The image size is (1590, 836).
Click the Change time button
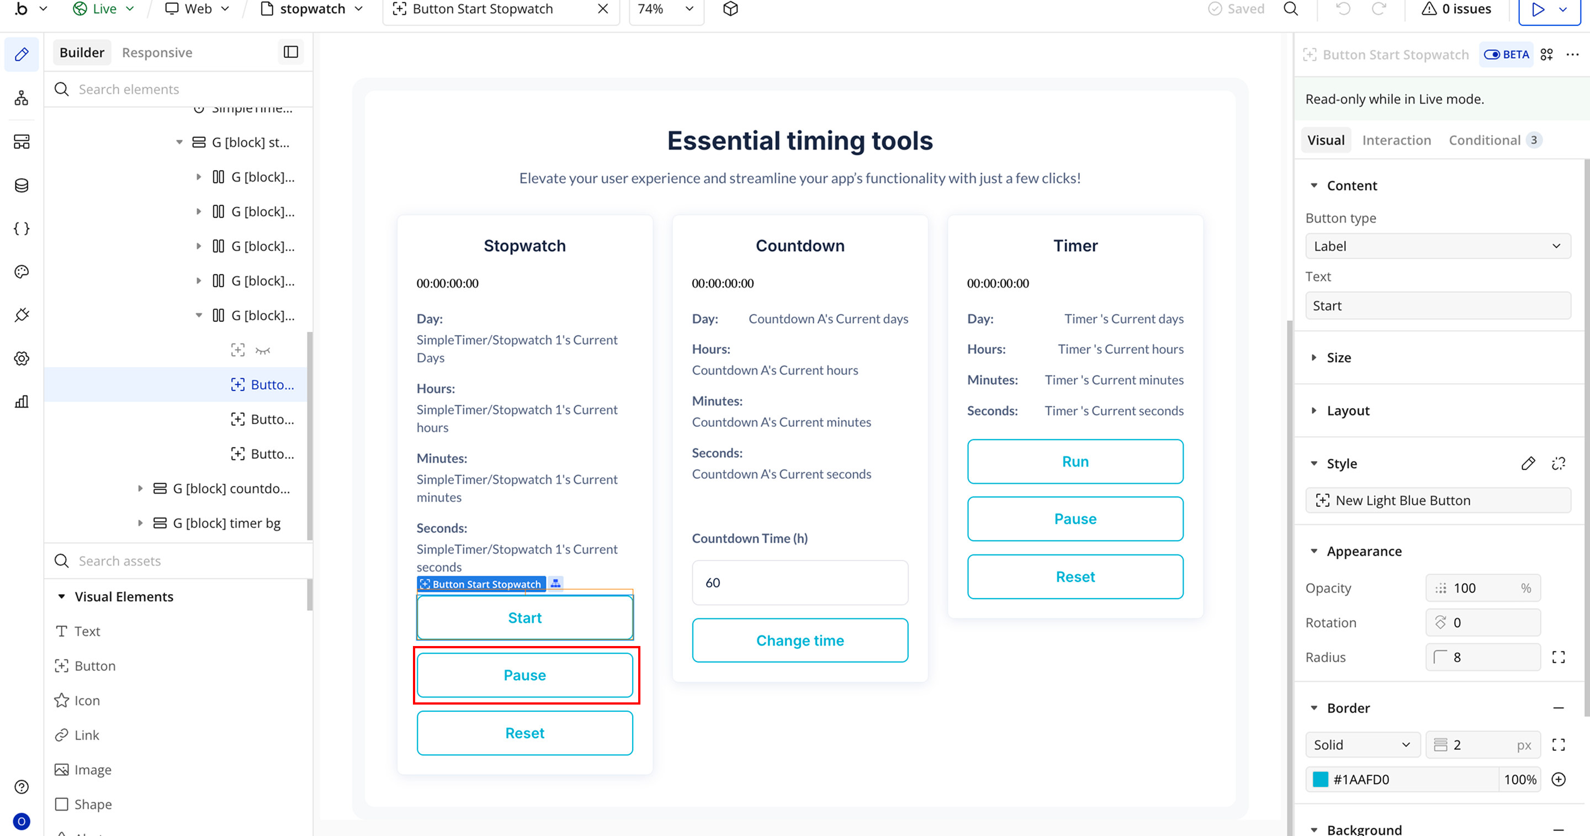(799, 641)
